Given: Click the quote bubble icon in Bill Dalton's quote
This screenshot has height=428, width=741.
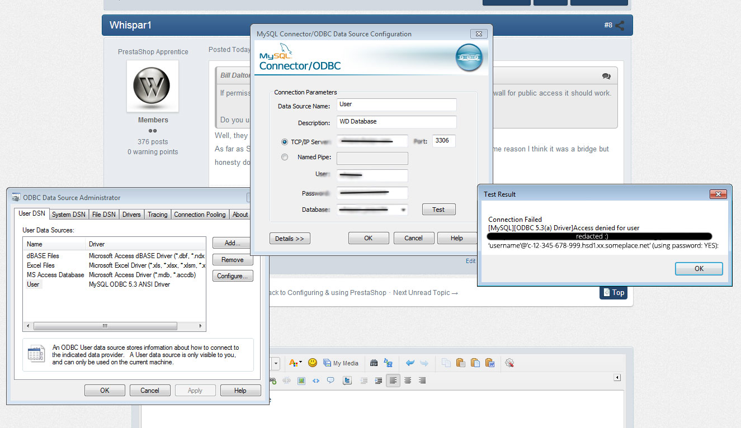Looking at the screenshot, I should (606, 76).
